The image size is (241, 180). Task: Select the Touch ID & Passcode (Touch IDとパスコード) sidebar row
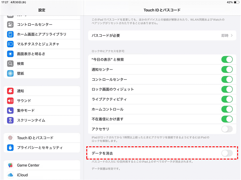tap(42, 138)
